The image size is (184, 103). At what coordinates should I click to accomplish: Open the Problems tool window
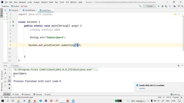26,94
